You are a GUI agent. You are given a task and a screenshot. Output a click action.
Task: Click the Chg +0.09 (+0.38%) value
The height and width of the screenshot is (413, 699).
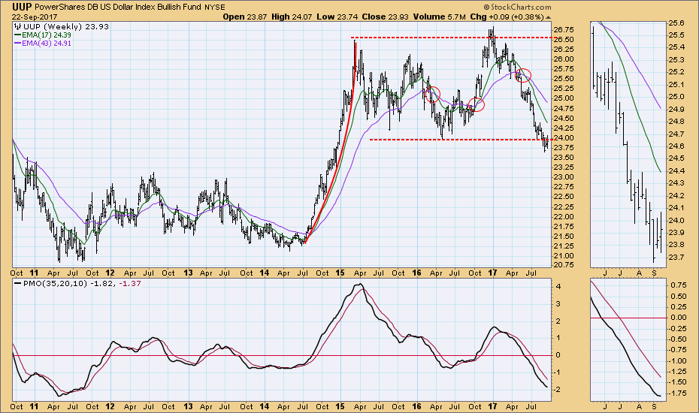tap(507, 17)
